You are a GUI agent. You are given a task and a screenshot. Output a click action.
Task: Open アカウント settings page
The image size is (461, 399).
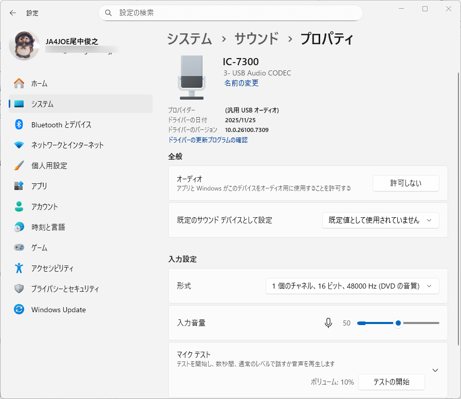[81, 206]
